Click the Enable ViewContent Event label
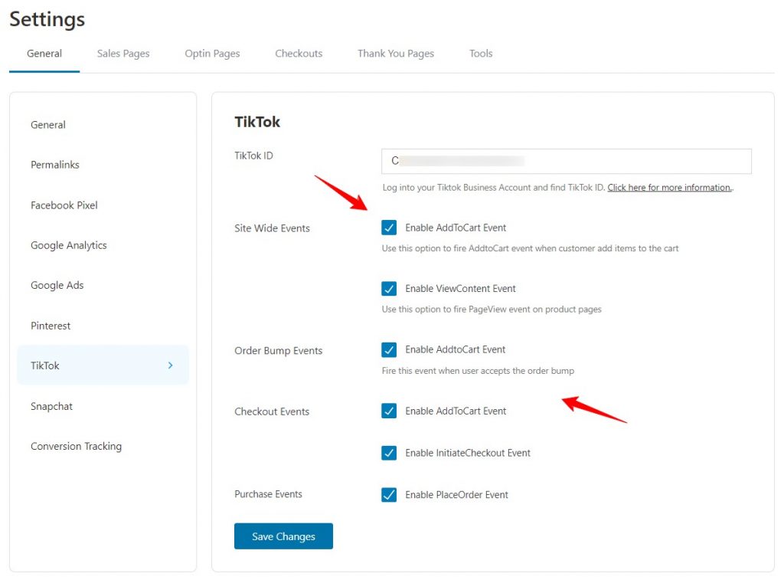Screen dimensions: 784x580 point(460,289)
